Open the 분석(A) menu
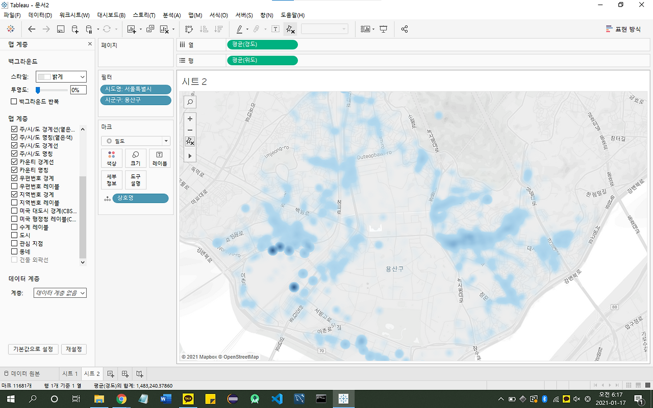This screenshot has width=653, height=408. (x=173, y=15)
